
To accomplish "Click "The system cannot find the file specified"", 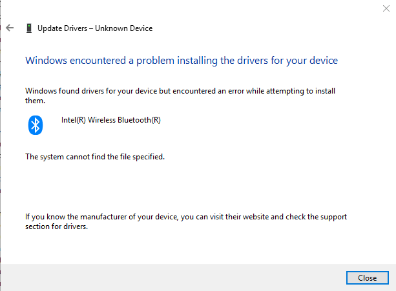I will (95, 157).
